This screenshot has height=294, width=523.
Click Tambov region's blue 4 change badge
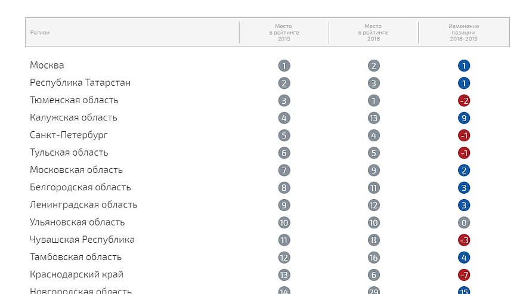click(x=464, y=258)
